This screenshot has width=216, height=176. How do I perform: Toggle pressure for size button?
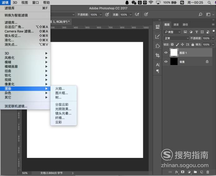coord(146,14)
